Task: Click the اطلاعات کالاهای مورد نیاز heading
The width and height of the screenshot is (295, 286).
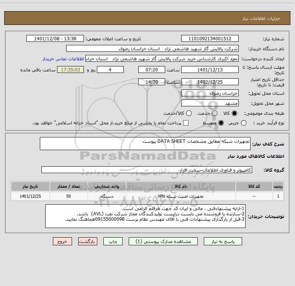Action: 256,156
